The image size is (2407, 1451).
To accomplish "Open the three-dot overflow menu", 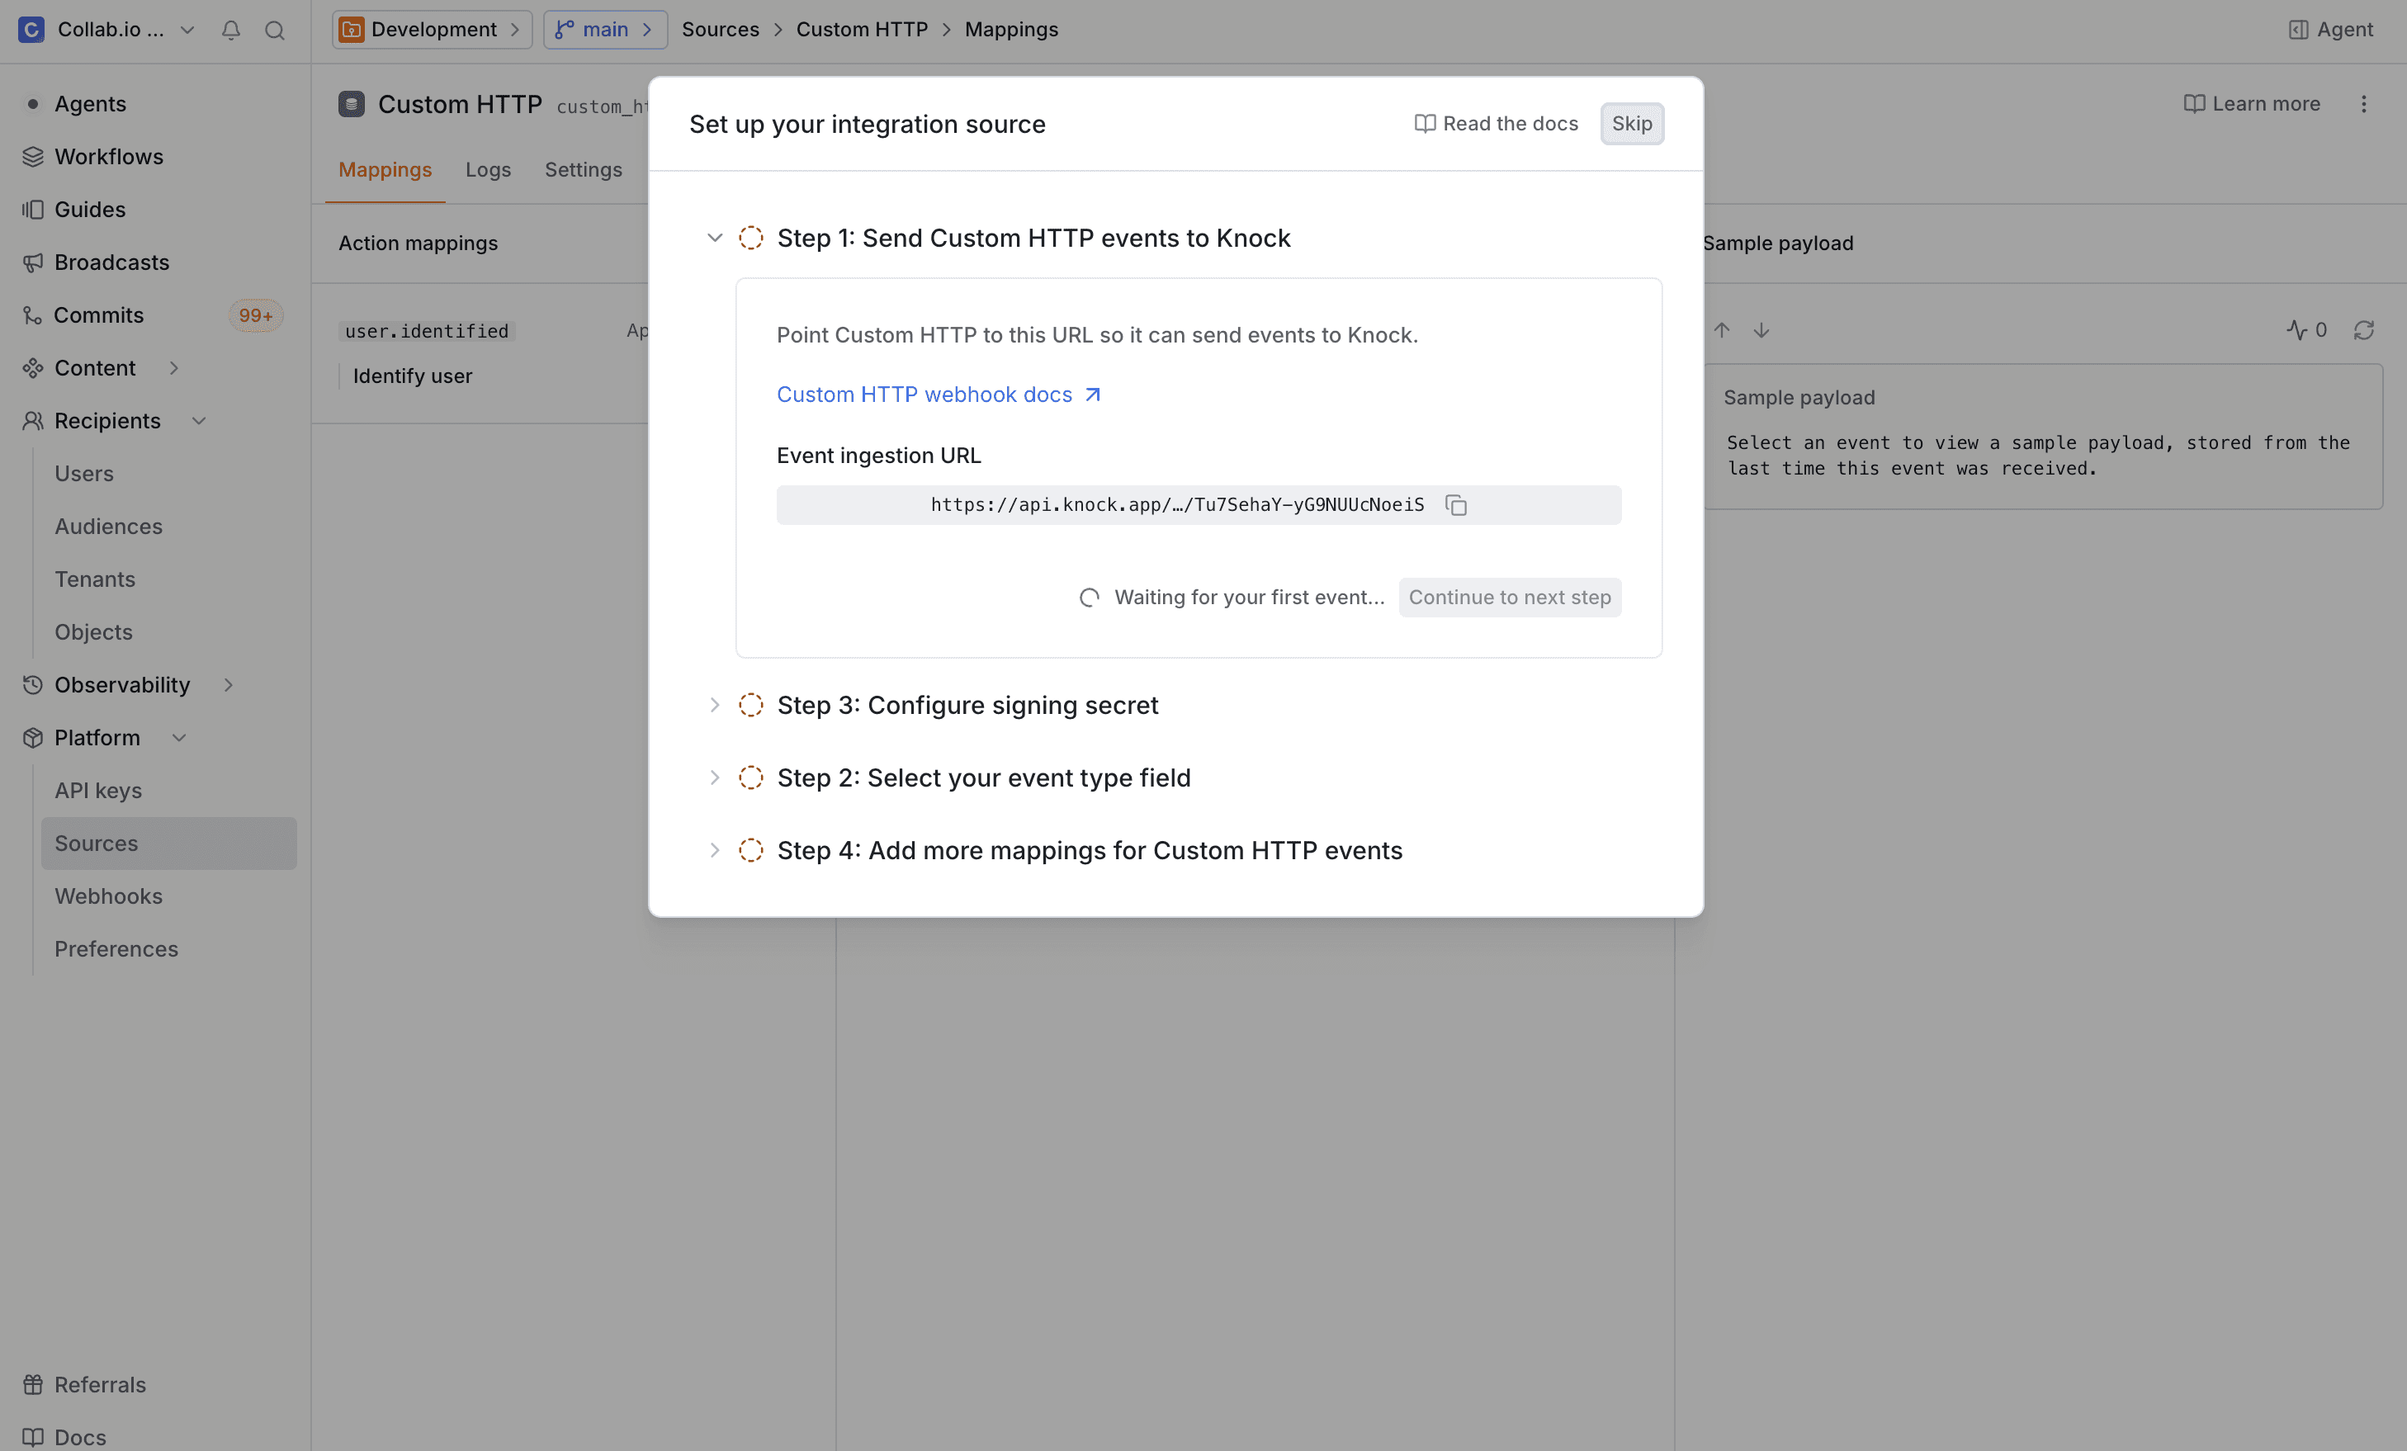I will [2365, 103].
